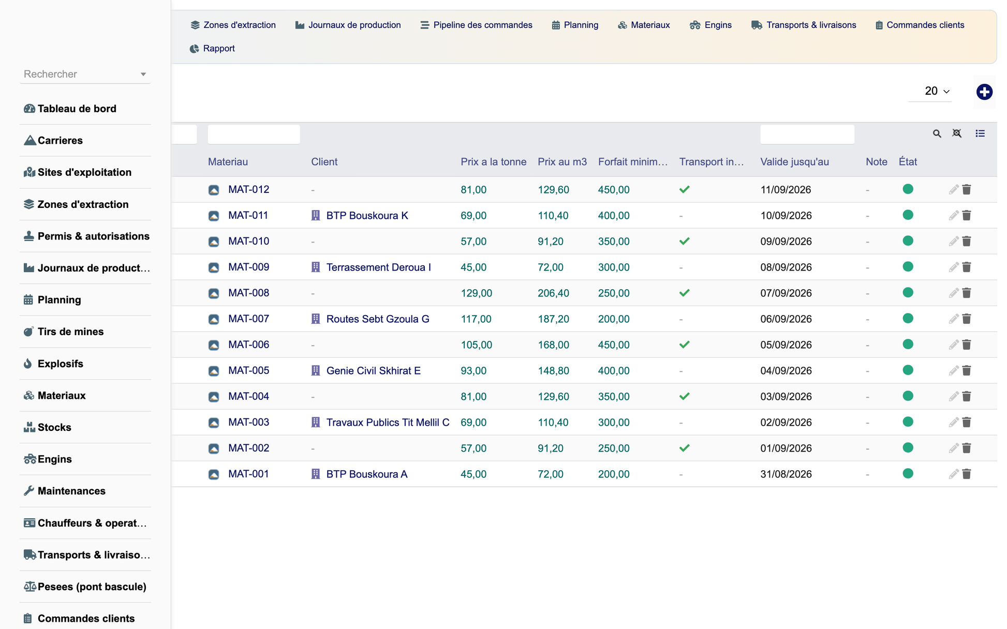The image size is (1007, 629).
Task: Open Commandes clients top tab
Action: click(920, 25)
